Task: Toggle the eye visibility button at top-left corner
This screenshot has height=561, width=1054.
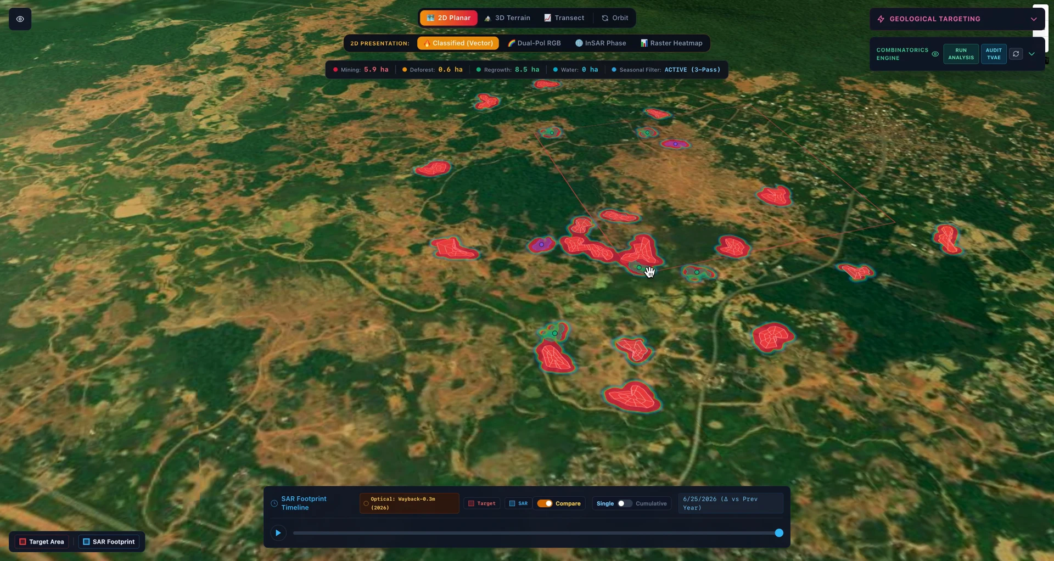Action: pos(20,19)
